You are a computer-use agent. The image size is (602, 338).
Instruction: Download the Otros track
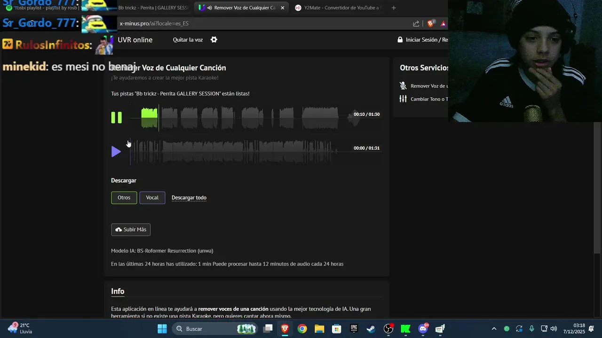coord(124,198)
